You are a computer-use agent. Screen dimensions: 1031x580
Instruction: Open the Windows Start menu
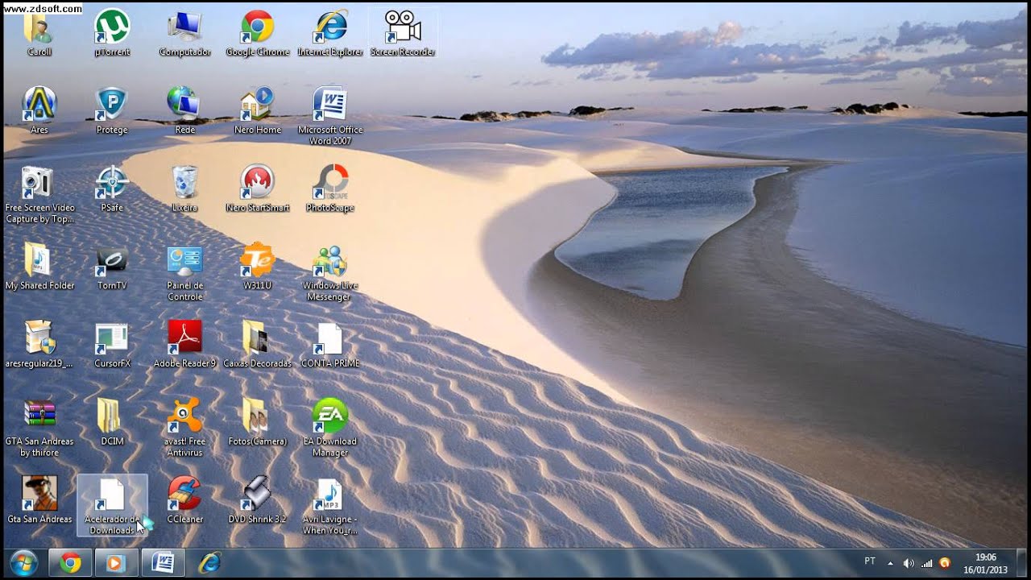(x=23, y=563)
